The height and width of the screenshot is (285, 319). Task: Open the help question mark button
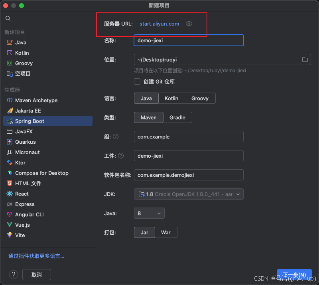14,275
